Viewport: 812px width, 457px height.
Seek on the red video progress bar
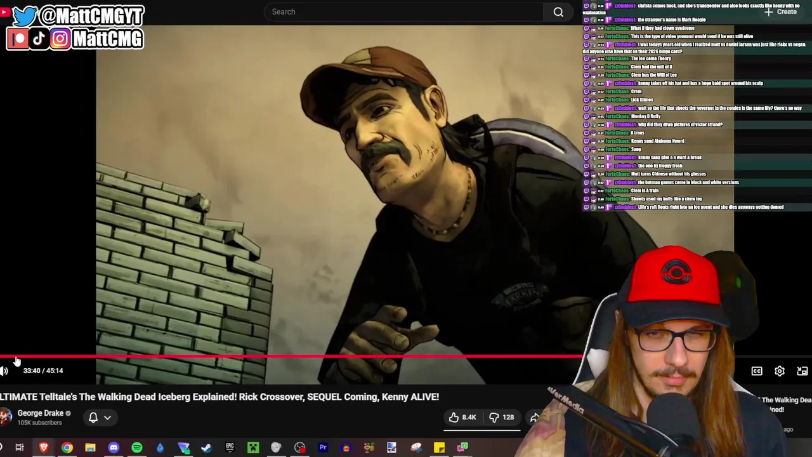pyautogui.click(x=292, y=357)
